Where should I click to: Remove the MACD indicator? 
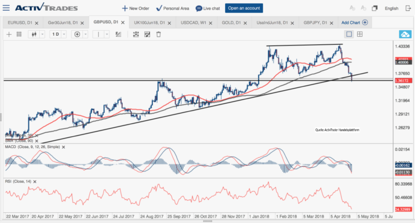point(64,147)
